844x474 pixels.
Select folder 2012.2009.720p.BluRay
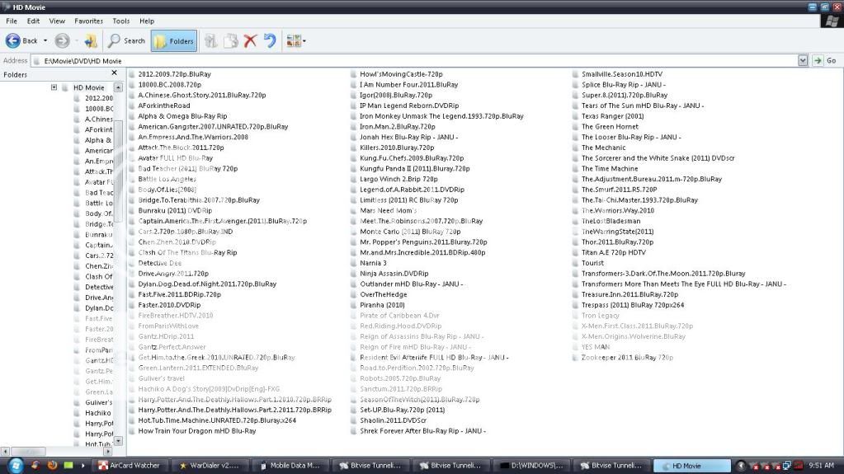(x=174, y=74)
